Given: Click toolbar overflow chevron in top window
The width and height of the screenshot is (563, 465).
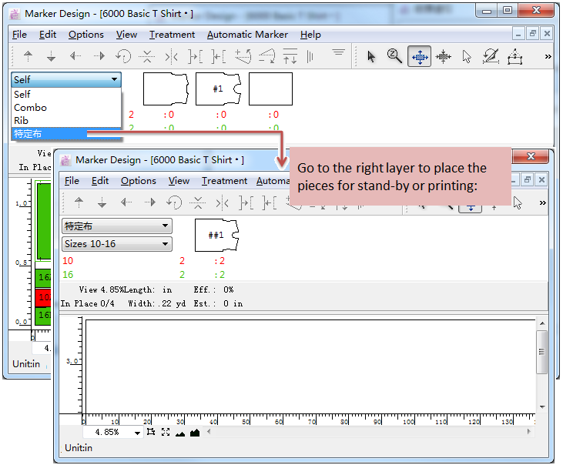Looking at the screenshot, I should 548,56.
